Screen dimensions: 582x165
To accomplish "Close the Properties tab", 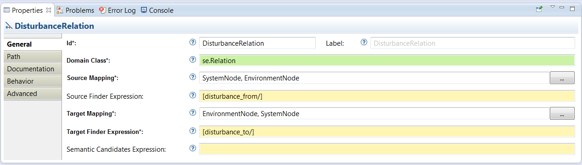I will click(49, 10).
